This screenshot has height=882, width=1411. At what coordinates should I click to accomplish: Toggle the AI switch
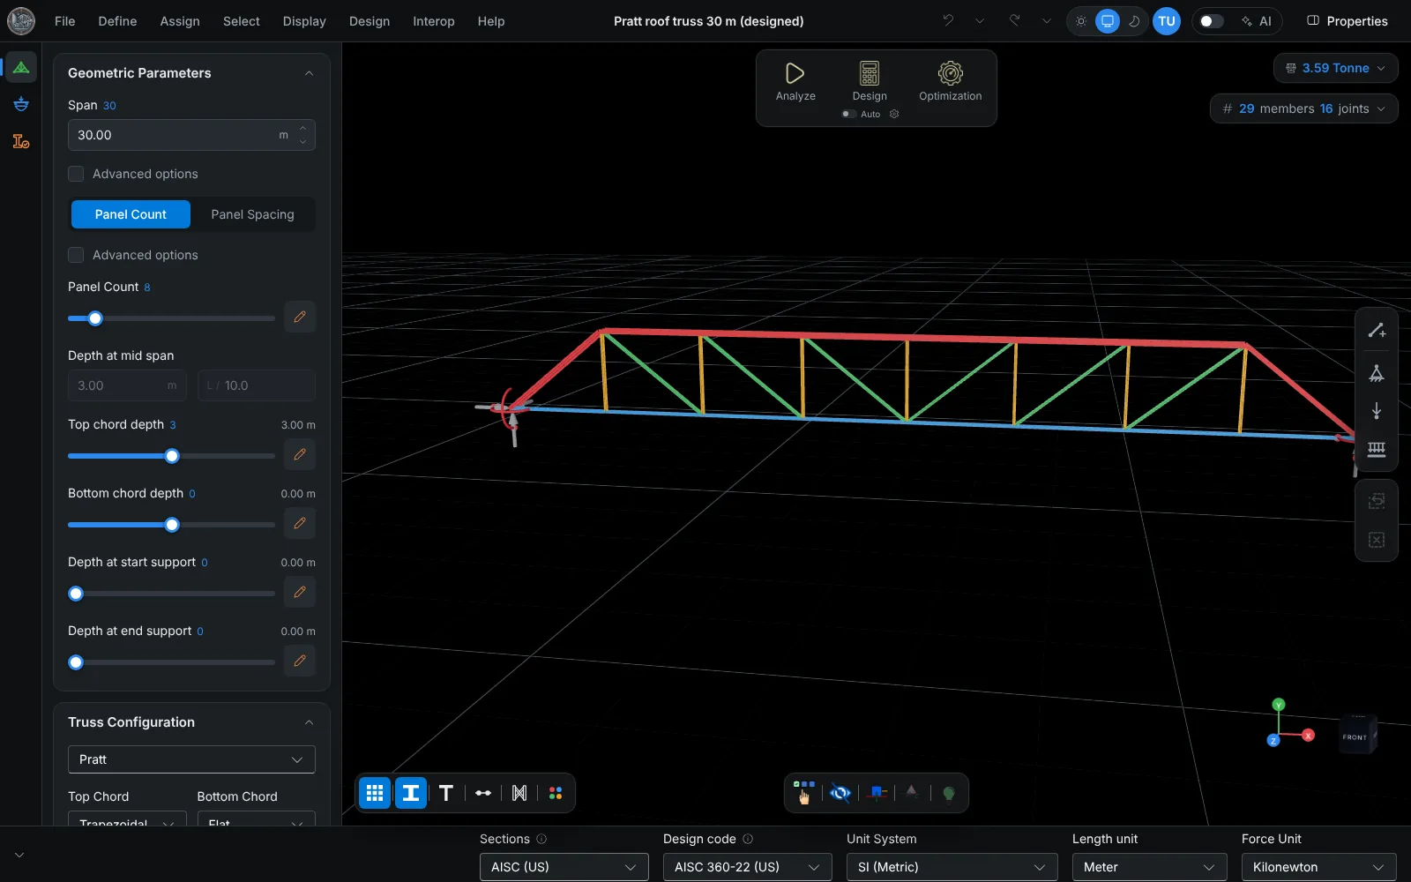[x=1211, y=21]
